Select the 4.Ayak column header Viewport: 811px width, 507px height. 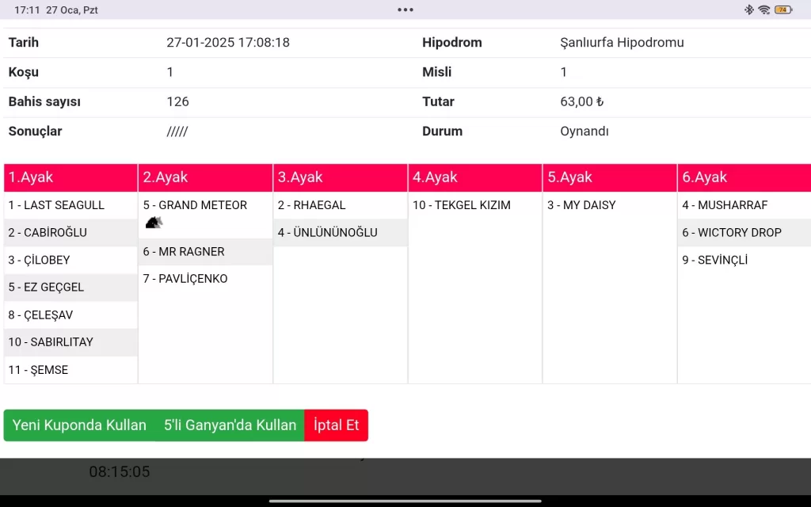(475, 177)
